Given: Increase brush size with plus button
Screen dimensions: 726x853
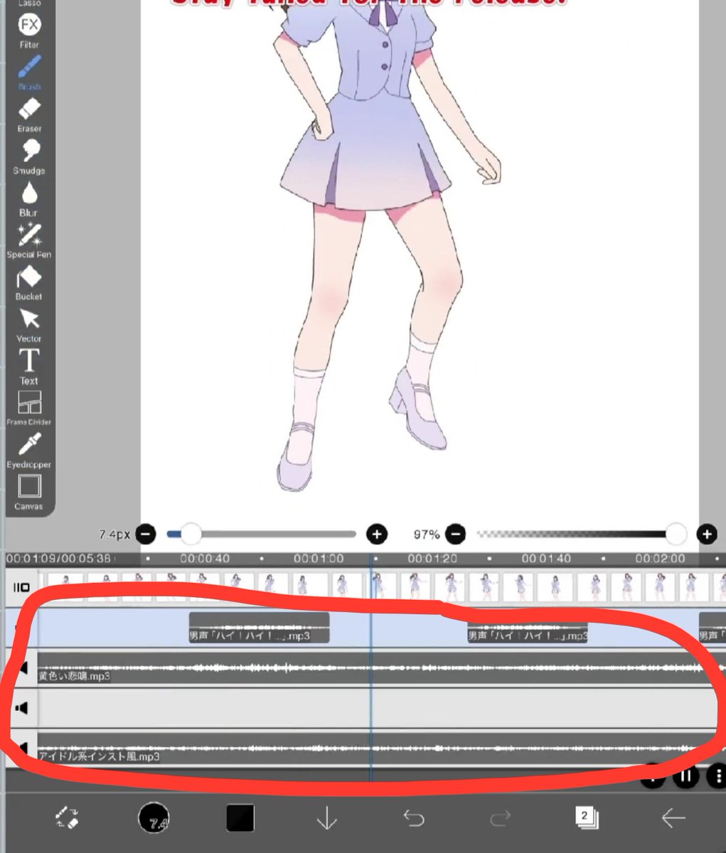Looking at the screenshot, I should pos(376,534).
